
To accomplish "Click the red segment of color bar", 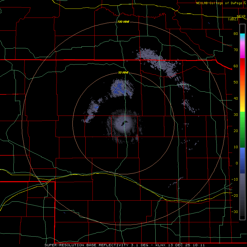I will pyautogui.click(x=242, y=66).
